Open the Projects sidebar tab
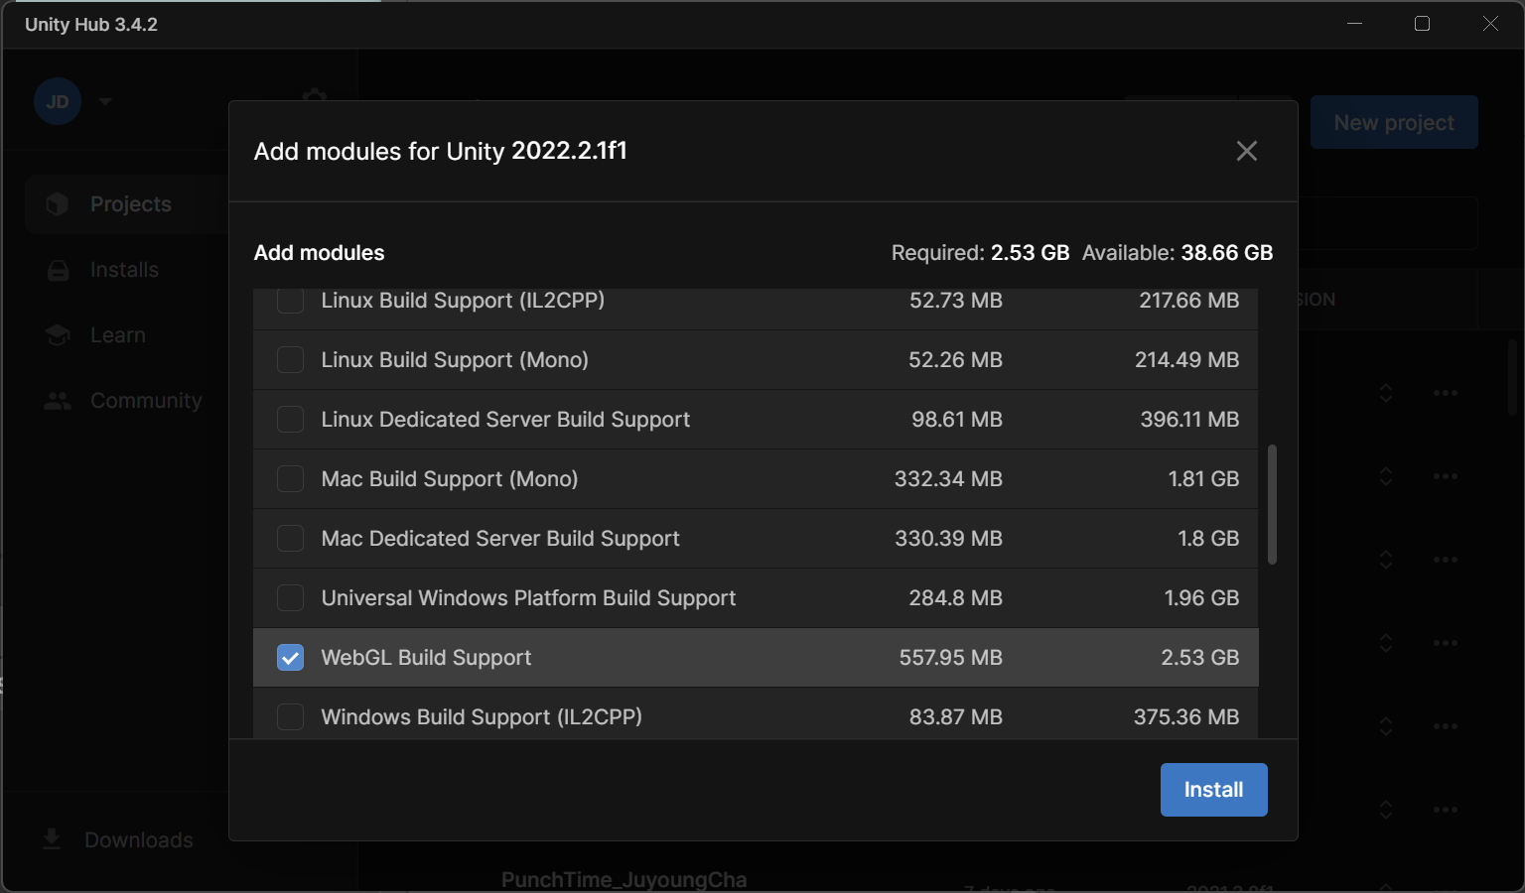 click(x=126, y=204)
